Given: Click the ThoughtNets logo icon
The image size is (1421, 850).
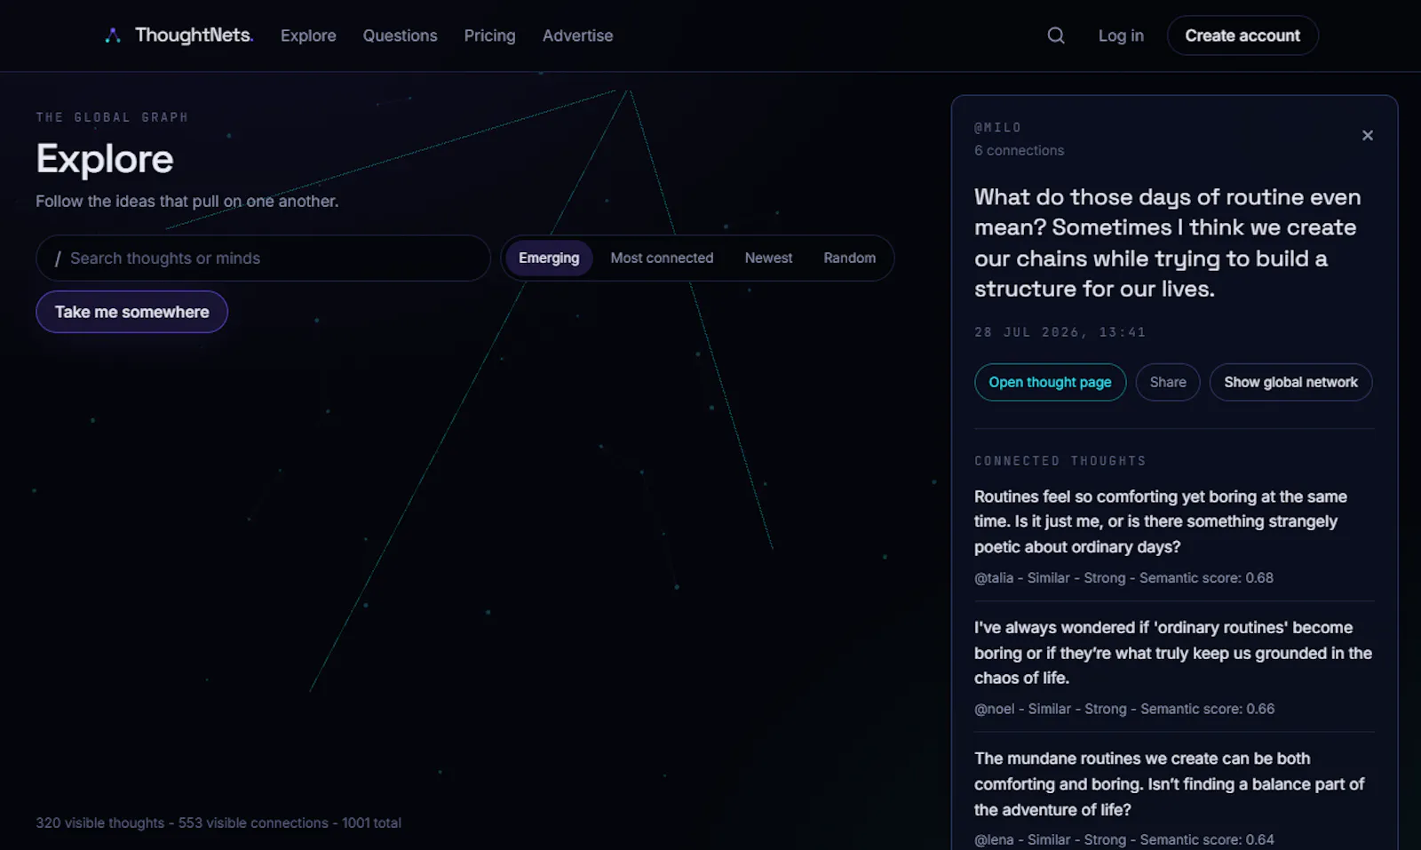Looking at the screenshot, I should [113, 36].
